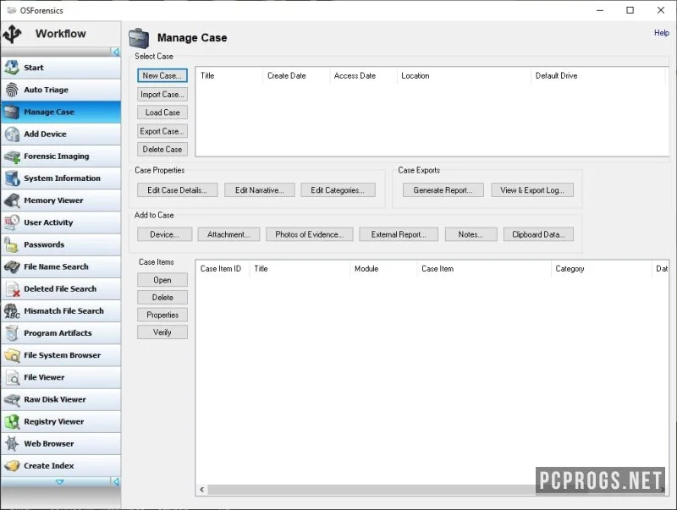Click the External Report... button
This screenshot has height=510, width=677.
click(x=399, y=235)
